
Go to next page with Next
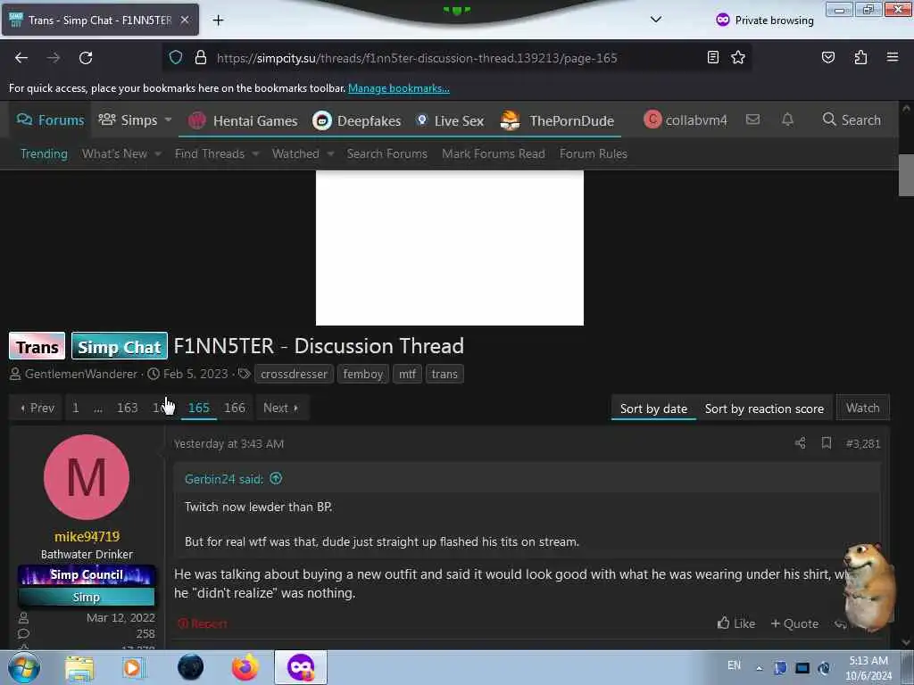281,408
